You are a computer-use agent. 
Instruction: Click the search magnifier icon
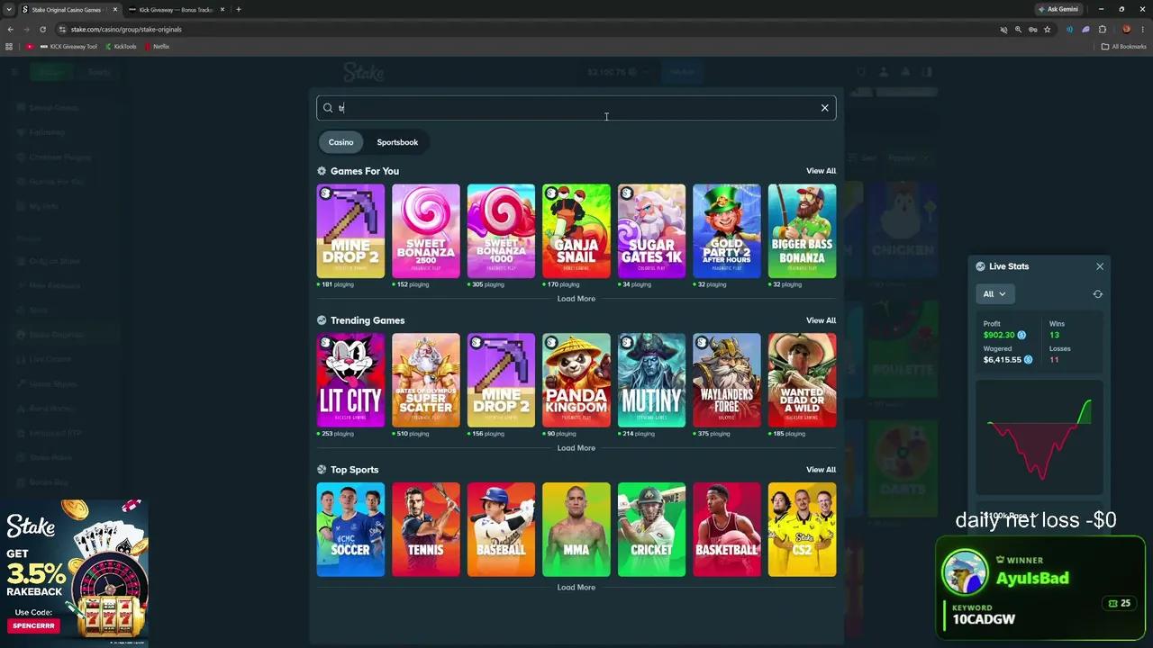[328, 108]
